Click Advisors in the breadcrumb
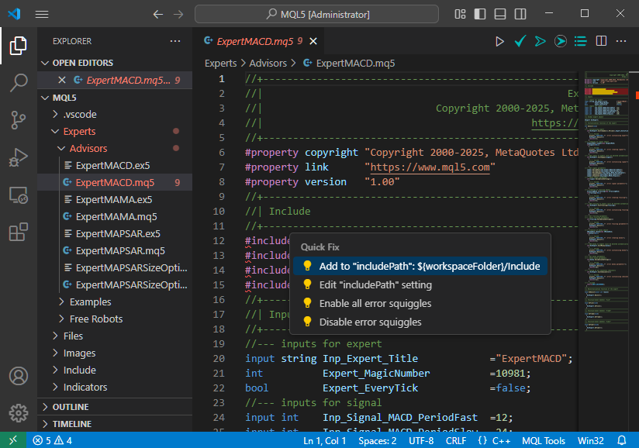The width and height of the screenshot is (639, 448). (x=268, y=64)
